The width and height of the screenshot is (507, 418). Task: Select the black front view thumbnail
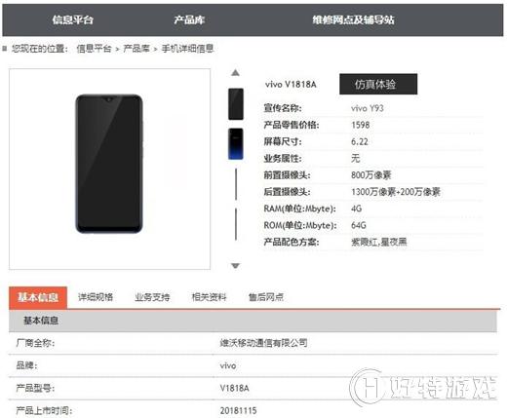[236, 104]
